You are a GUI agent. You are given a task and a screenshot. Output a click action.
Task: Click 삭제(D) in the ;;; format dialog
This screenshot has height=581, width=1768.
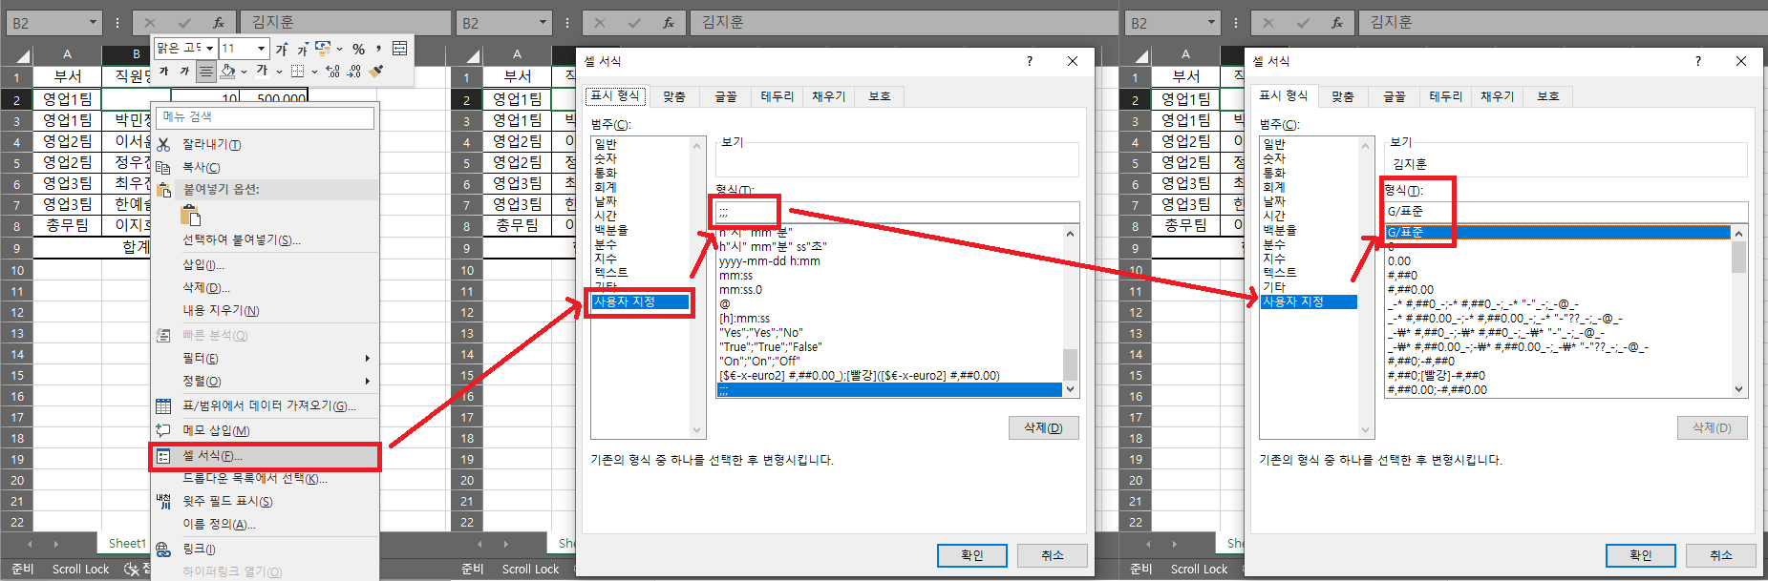[x=1043, y=428]
